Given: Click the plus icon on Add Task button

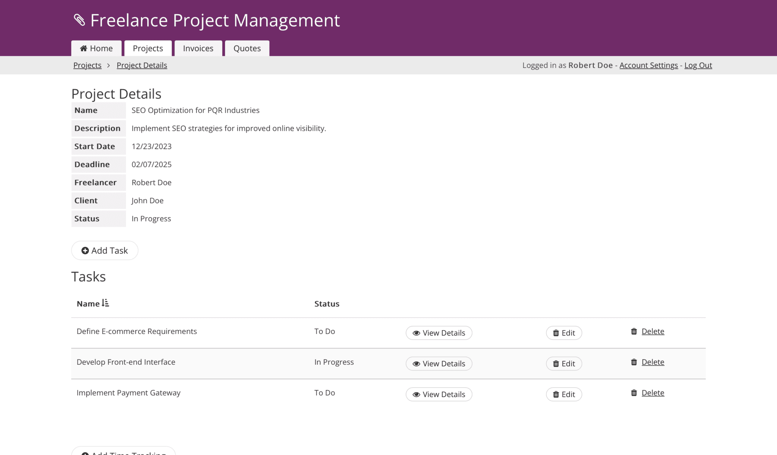Looking at the screenshot, I should [x=85, y=251].
